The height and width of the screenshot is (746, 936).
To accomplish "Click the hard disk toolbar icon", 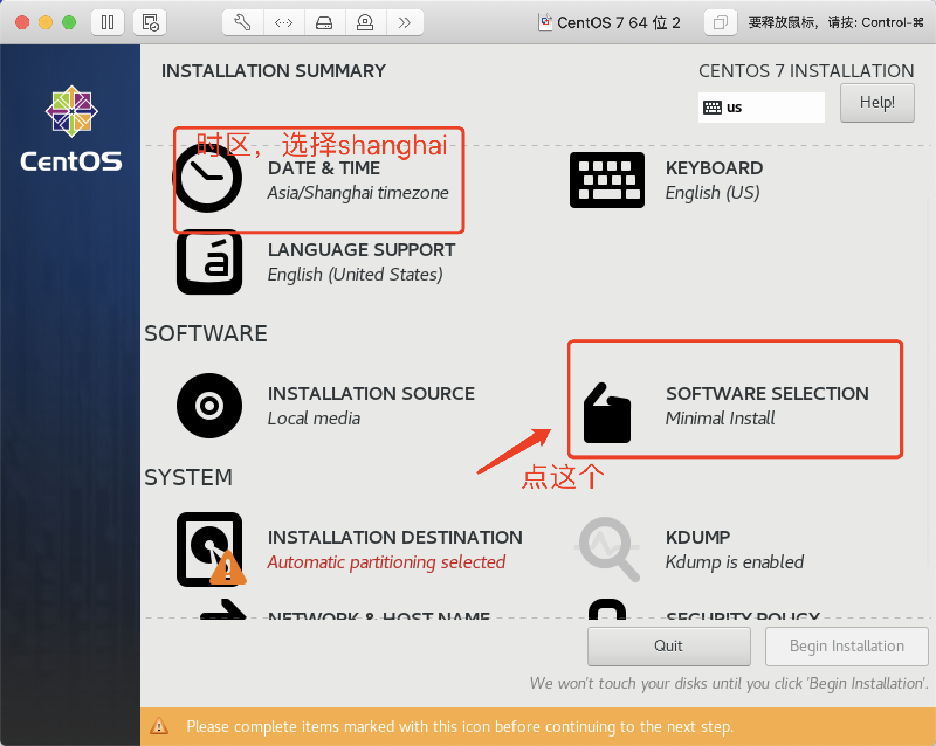I will (x=324, y=23).
